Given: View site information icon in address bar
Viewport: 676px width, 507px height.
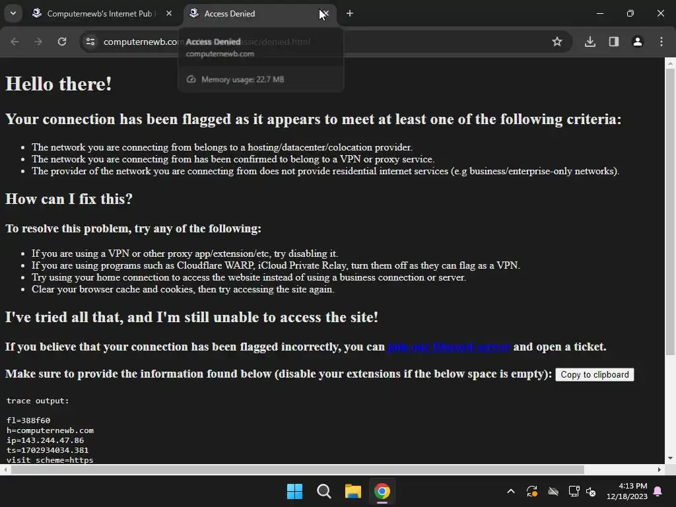Looking at the screenshot, I should click(x=90, y=42).
